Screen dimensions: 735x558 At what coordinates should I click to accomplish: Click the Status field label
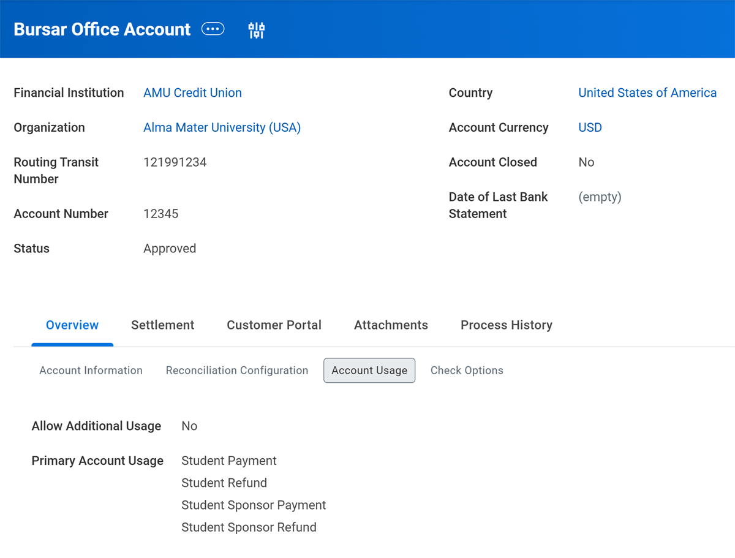[x=31, y=249]
